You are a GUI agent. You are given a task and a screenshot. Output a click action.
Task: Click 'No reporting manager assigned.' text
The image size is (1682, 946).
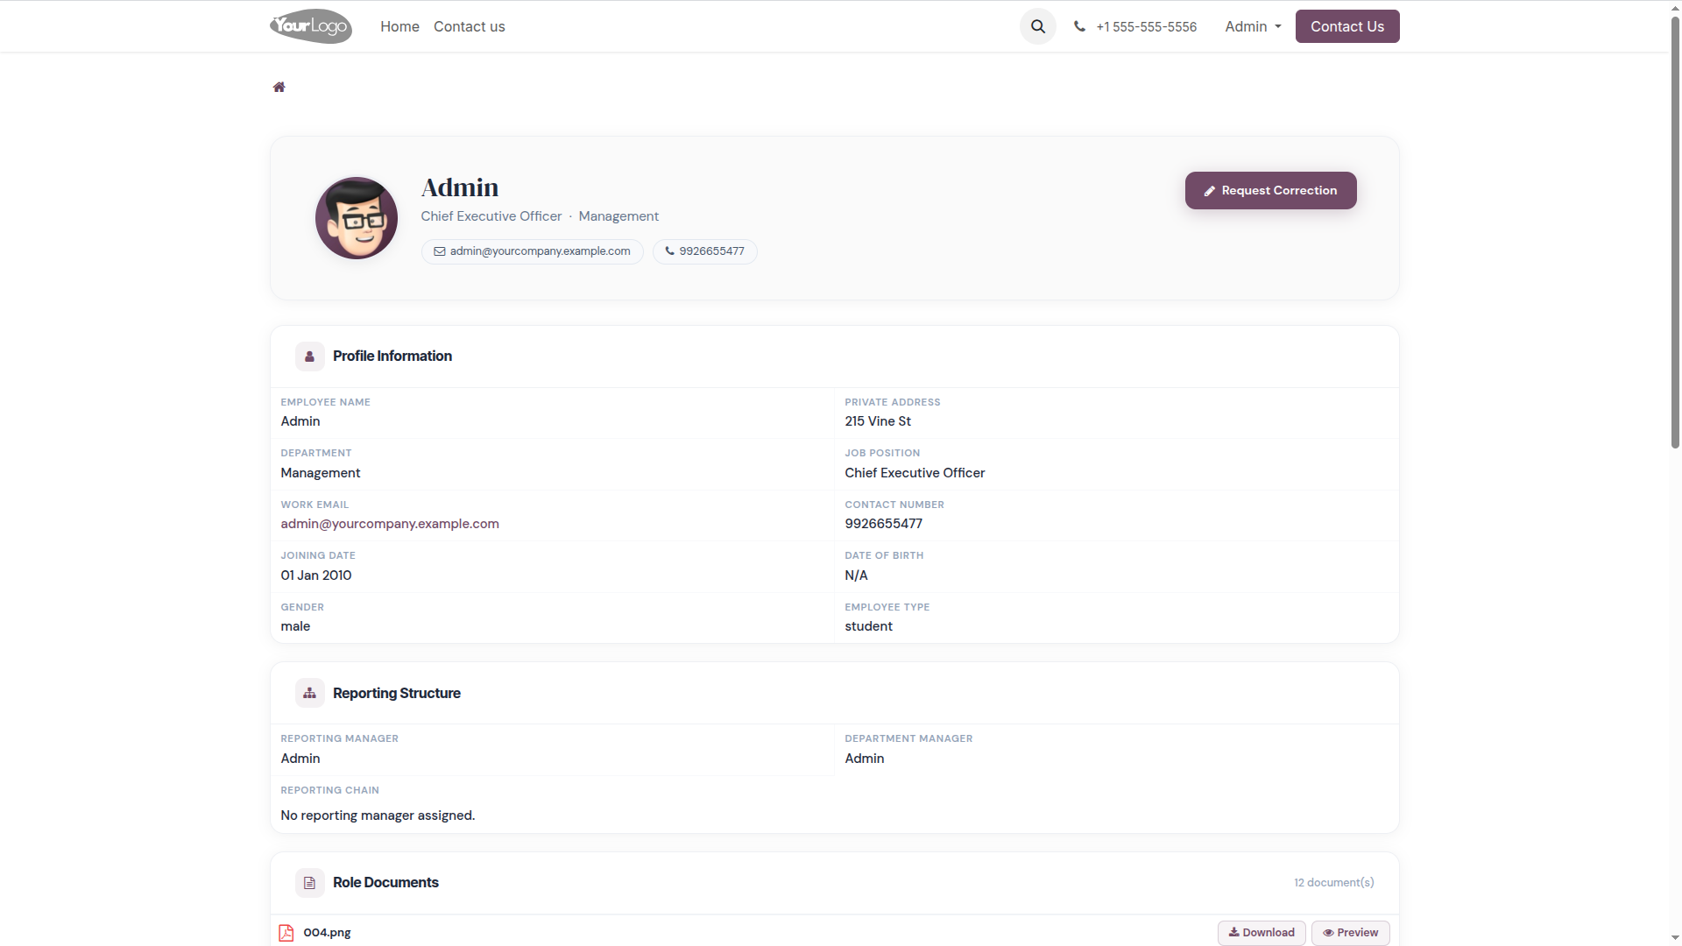click(378, 815)
